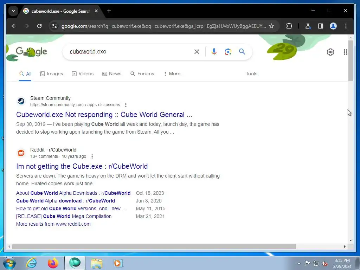Click the muted volume tray icon
The image size is (360, 270).
[324, 263]
